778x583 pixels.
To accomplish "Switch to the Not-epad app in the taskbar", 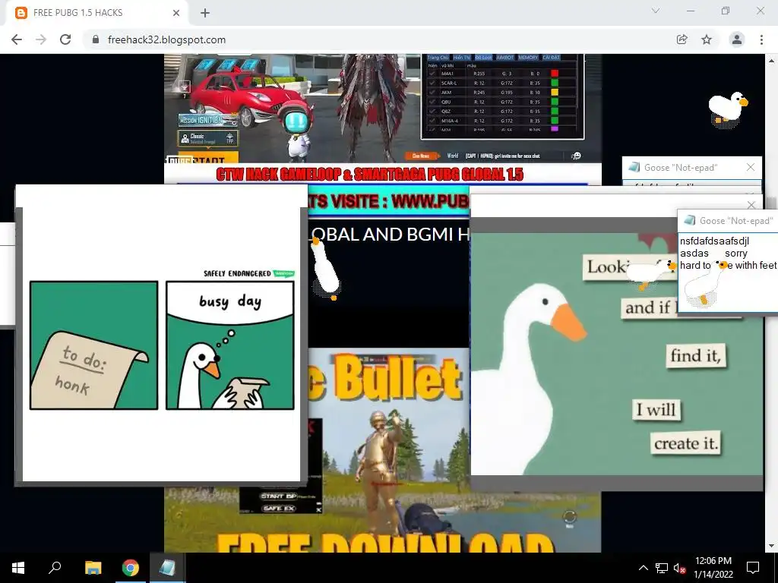I will [x=167, y=568].
